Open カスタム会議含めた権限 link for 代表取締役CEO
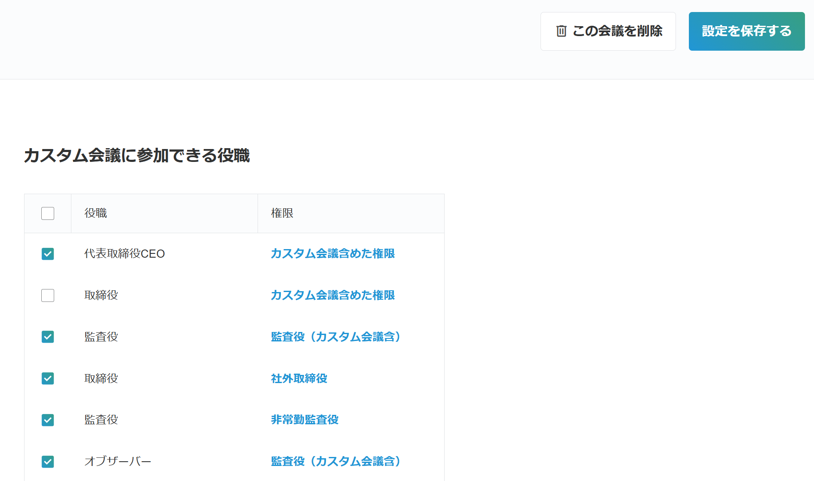This screenshot has height=481, width=814. [333, 254]
